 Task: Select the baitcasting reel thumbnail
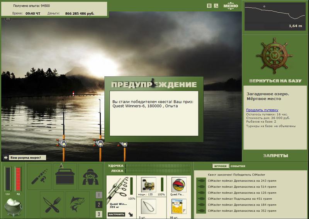pos(148,185)
